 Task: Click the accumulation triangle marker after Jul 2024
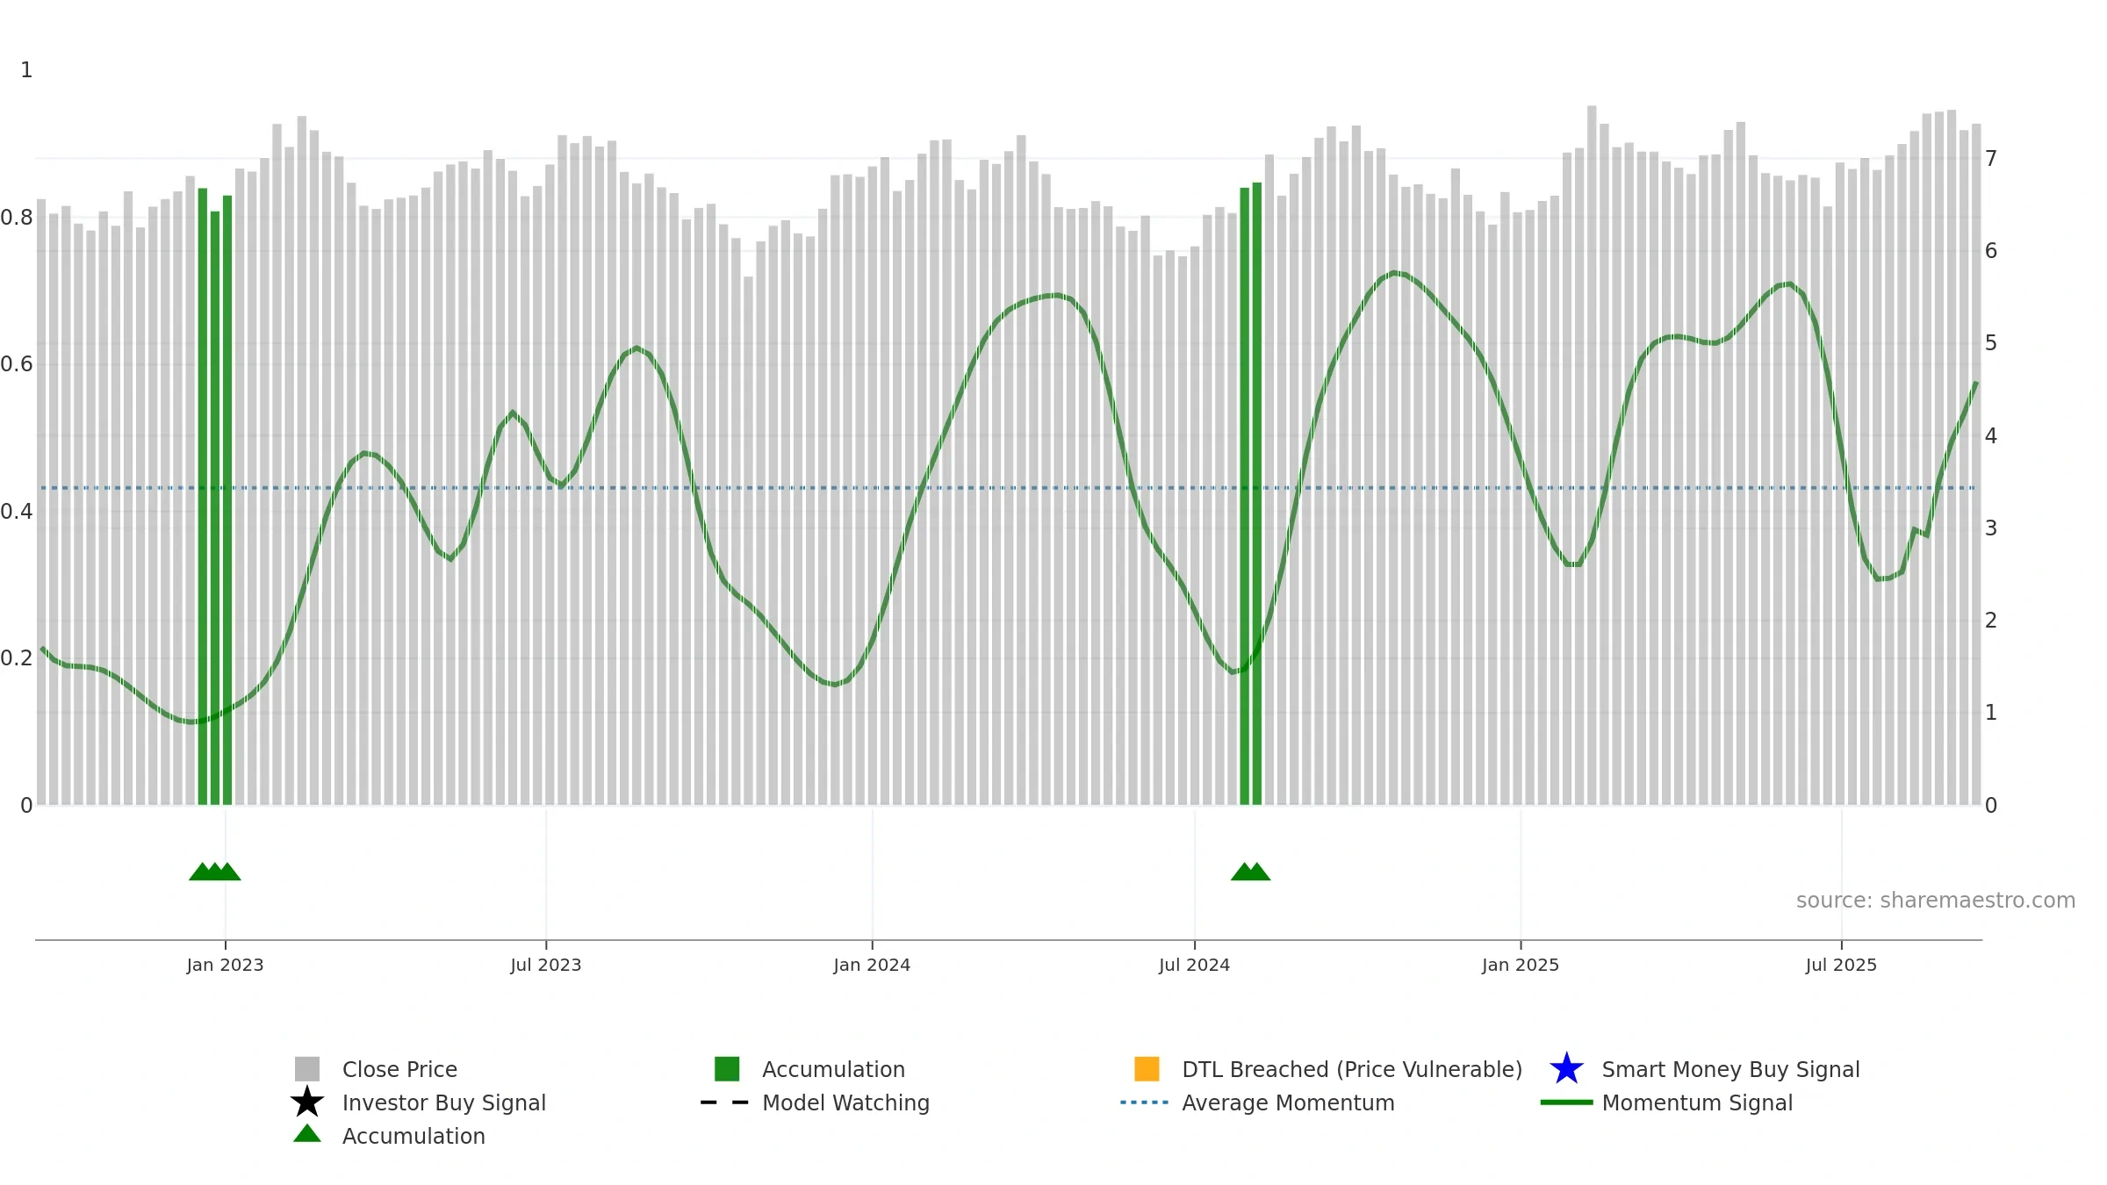[1250, 872]
